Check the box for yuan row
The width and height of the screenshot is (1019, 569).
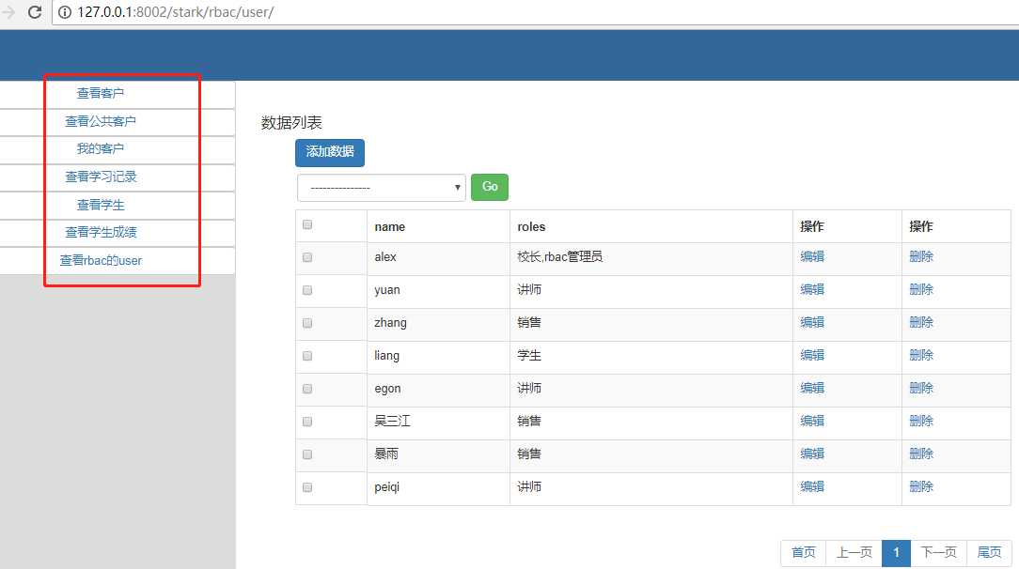(x=307, y=290)
